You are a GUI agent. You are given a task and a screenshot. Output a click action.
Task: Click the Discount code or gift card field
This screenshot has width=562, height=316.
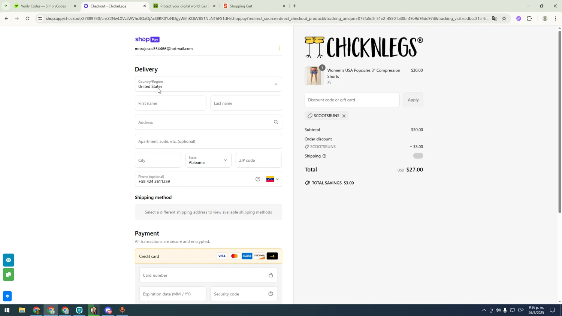click(x=352, y=100)
